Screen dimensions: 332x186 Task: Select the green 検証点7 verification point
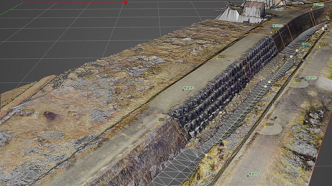[183, 90]
